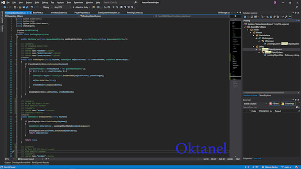The height and width of the screenshot is (169, 301).
Task: Toggle the 0 Warnings filter button
Action: coord(288,104)
